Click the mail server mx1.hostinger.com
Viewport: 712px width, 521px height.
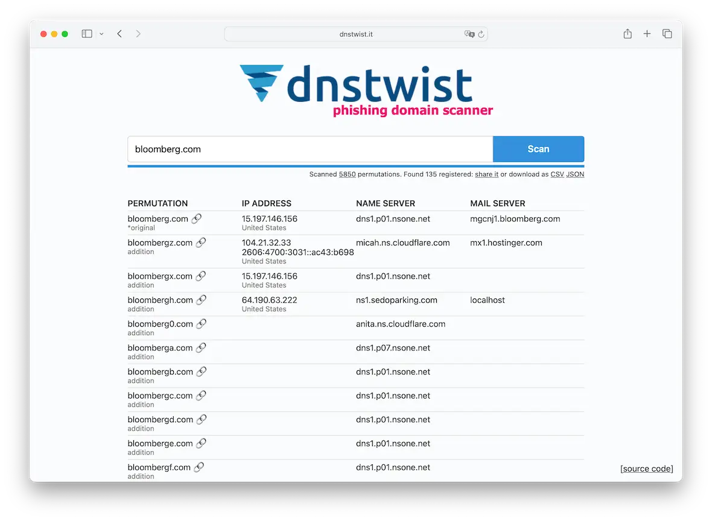506,243
